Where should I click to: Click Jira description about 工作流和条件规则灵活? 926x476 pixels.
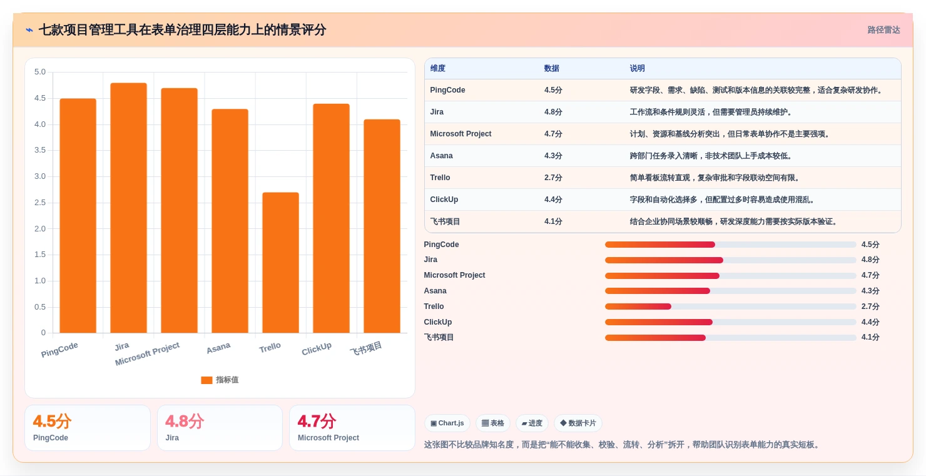point(712,112)
